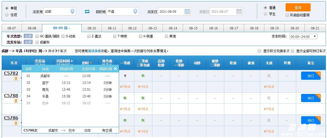Click the swap departure and destination arrows icon
327x138 pixels.
pos(87,11)
